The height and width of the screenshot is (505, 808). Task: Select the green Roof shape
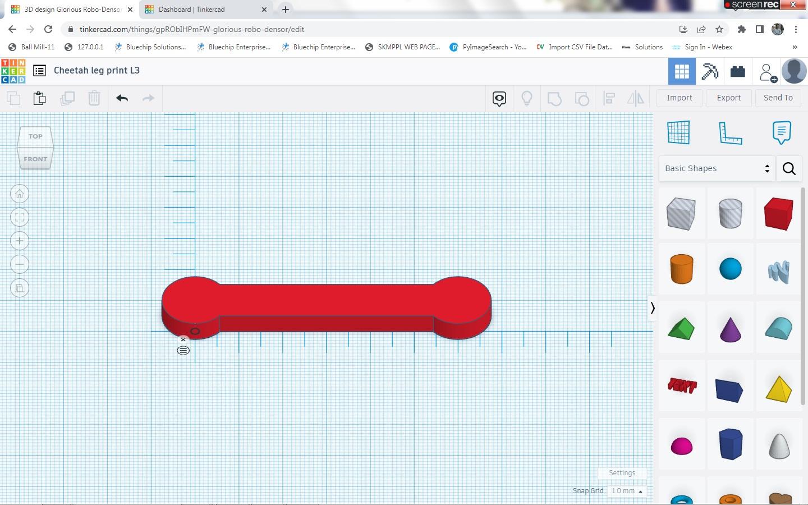click(x=681, y=329)
